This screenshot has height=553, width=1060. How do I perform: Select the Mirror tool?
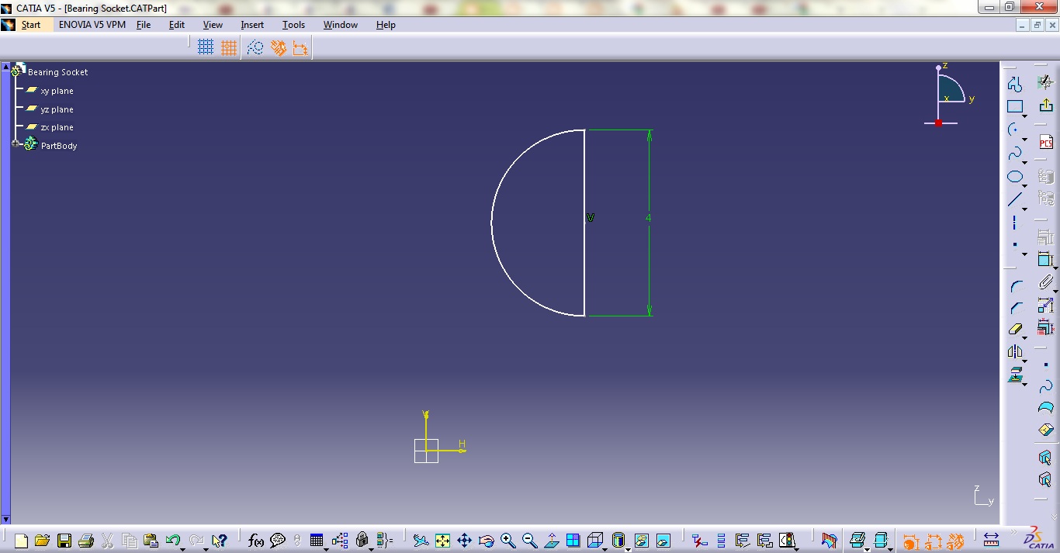coord(1016,351)
